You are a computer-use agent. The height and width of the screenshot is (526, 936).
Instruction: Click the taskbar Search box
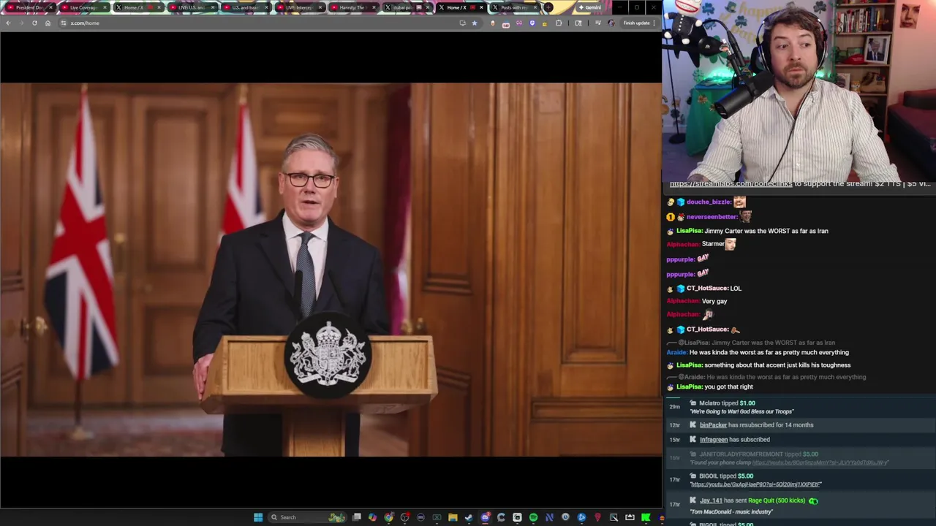pyautogui.click(x=306, y=517)
